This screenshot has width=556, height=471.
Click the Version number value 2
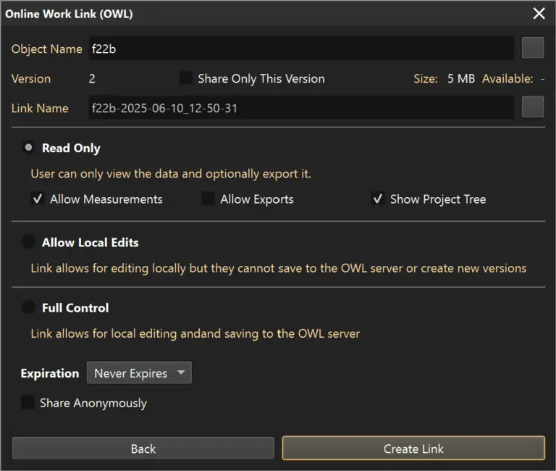click(x=92, y=78)
